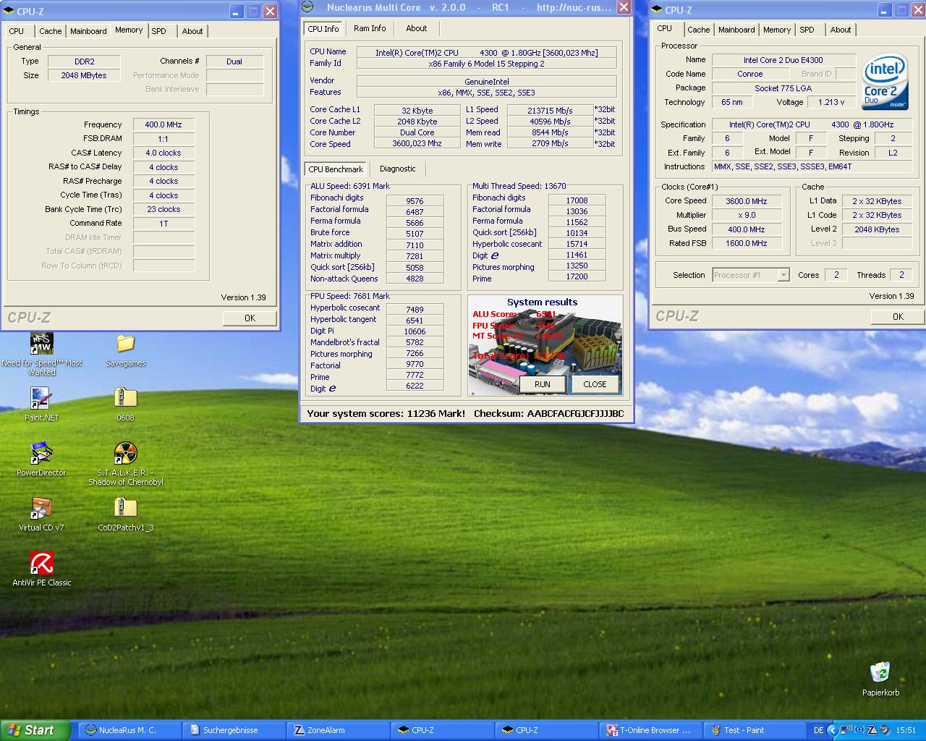Expand hidden system tray icons arrow

[832, 730]
